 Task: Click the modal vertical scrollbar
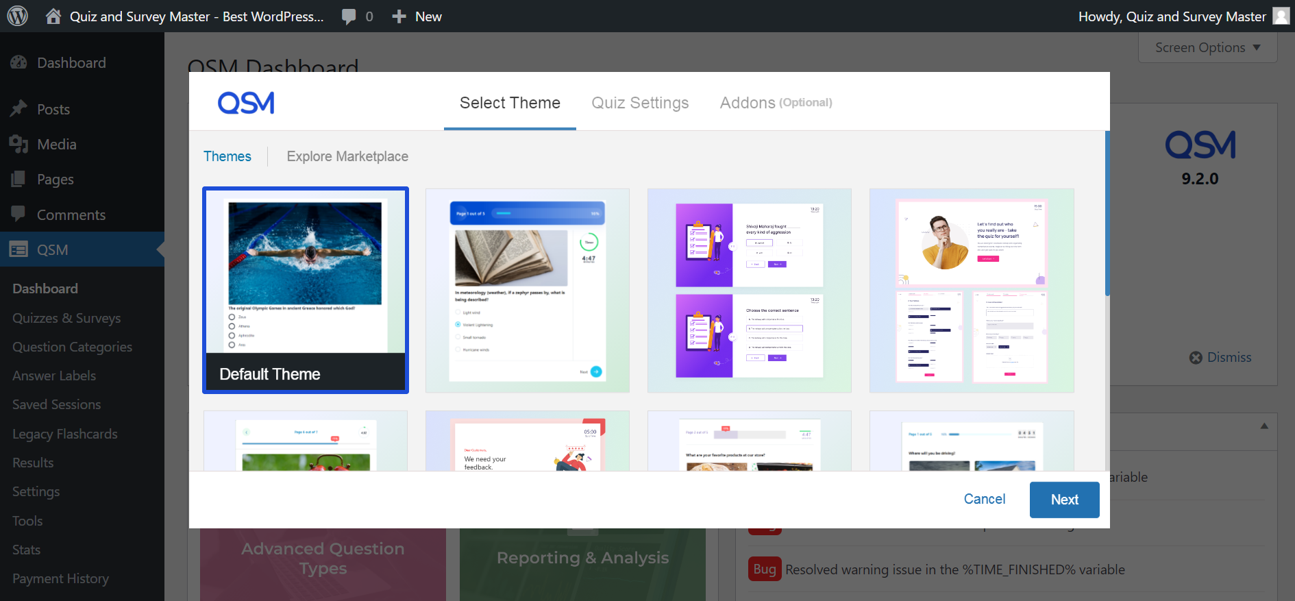(x=1107, y=214)
